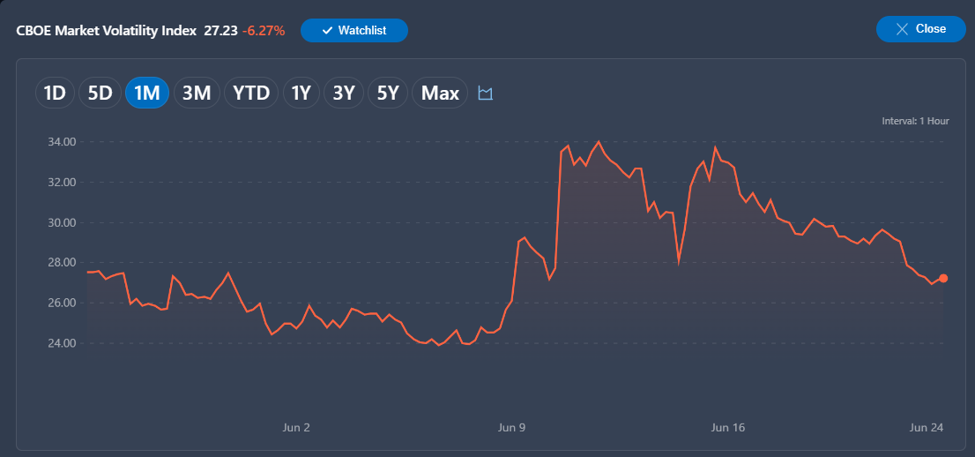Viewport: 975px width, 457px height.
Task: Choose the 1Y time range
Action: coord(301,93)
